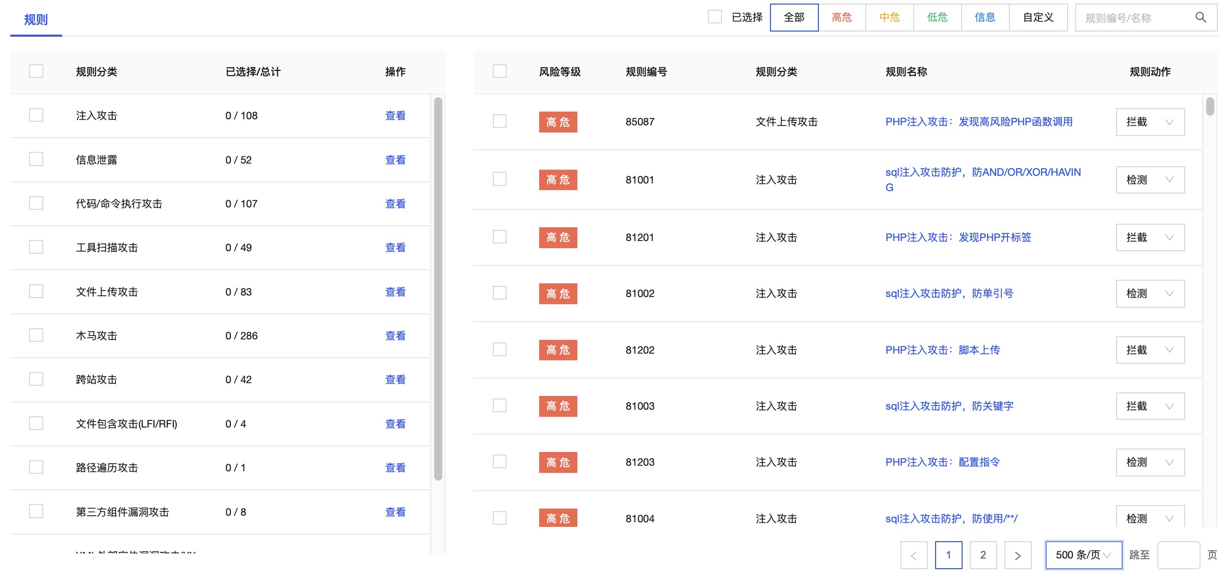Switch to the 自定义 filter tab

(1038, 17)
